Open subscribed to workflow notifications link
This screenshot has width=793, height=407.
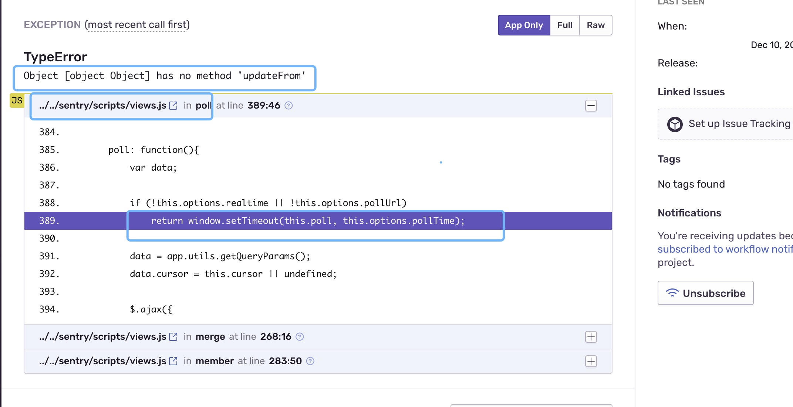coord(725,249)
